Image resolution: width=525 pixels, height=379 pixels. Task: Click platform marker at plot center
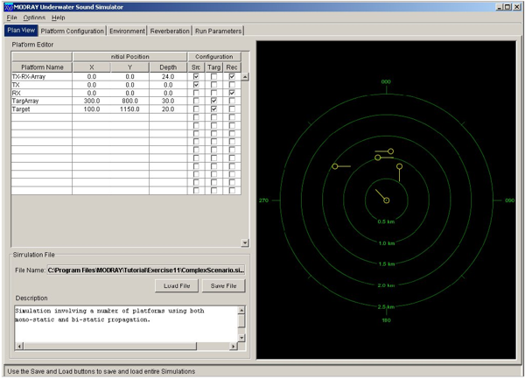point(387,200)
